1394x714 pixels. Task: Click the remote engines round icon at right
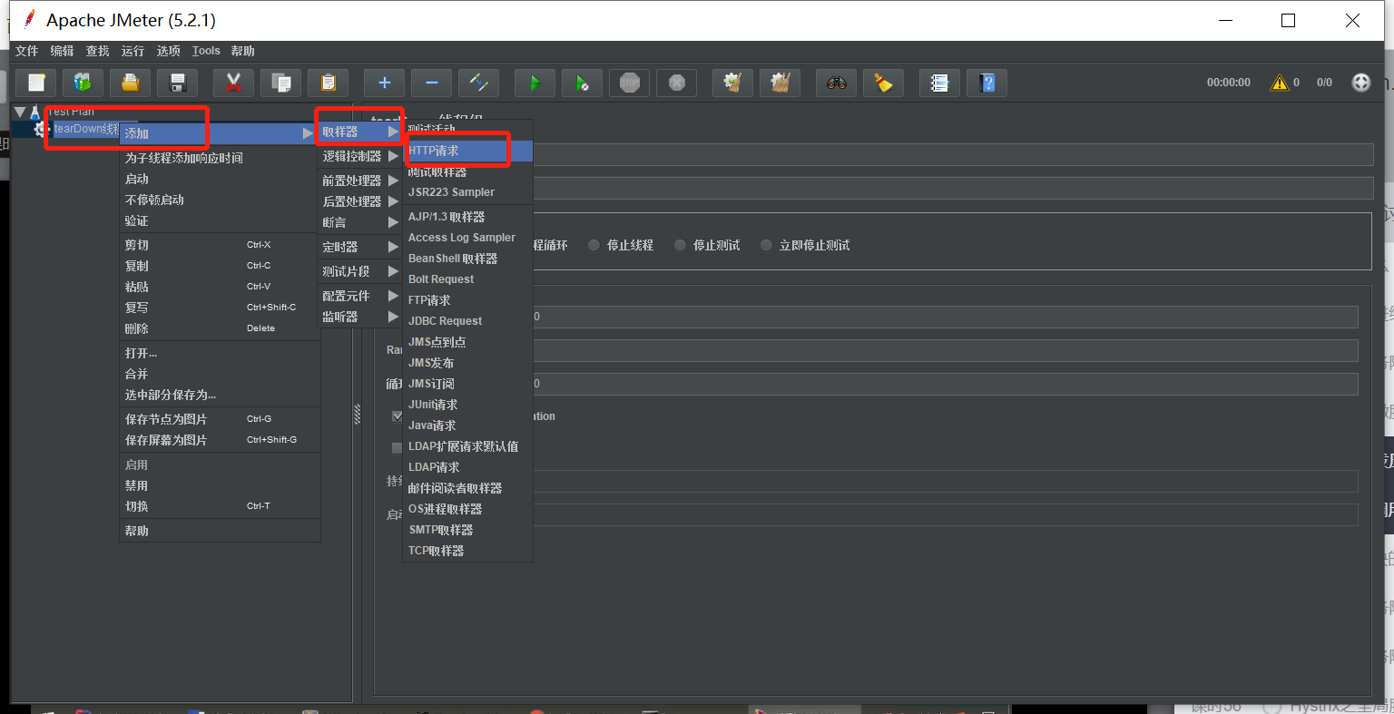1361,83
